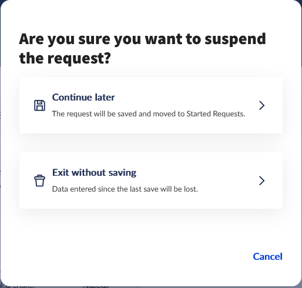This screenshot has width=302, height=288.
Task: Open the Continue later arrow chevron
Action: coord(261,105)
